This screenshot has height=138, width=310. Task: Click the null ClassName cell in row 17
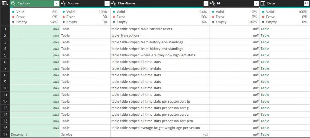pyautogui.click(x=160, y=134)
